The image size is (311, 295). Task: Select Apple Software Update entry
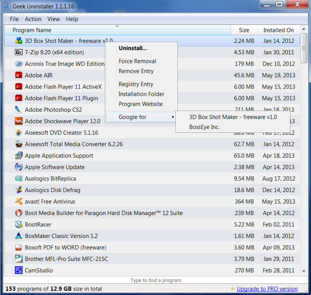(x=55, y=167)
